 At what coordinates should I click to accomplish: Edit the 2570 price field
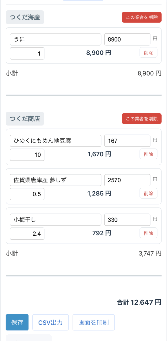128,180
